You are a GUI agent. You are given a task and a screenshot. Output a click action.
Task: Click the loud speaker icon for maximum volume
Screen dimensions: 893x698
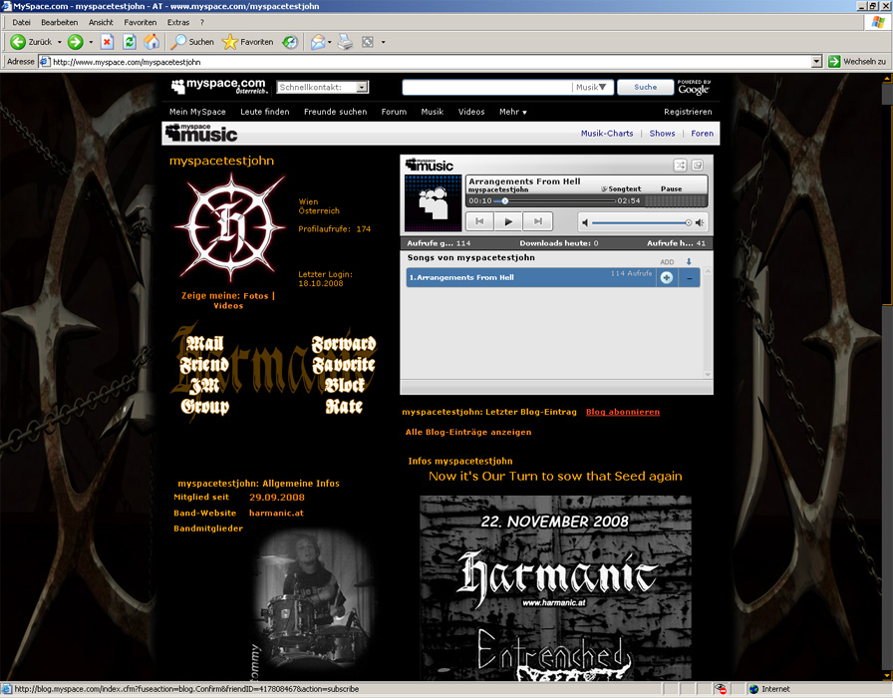pyautogui.click(x=700, y=222)
